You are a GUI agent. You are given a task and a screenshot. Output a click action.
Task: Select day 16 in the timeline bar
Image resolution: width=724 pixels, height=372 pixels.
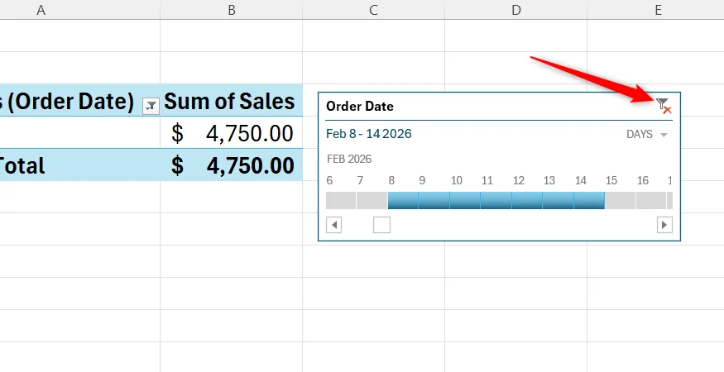pyautogui.click(x=651, y=200)
